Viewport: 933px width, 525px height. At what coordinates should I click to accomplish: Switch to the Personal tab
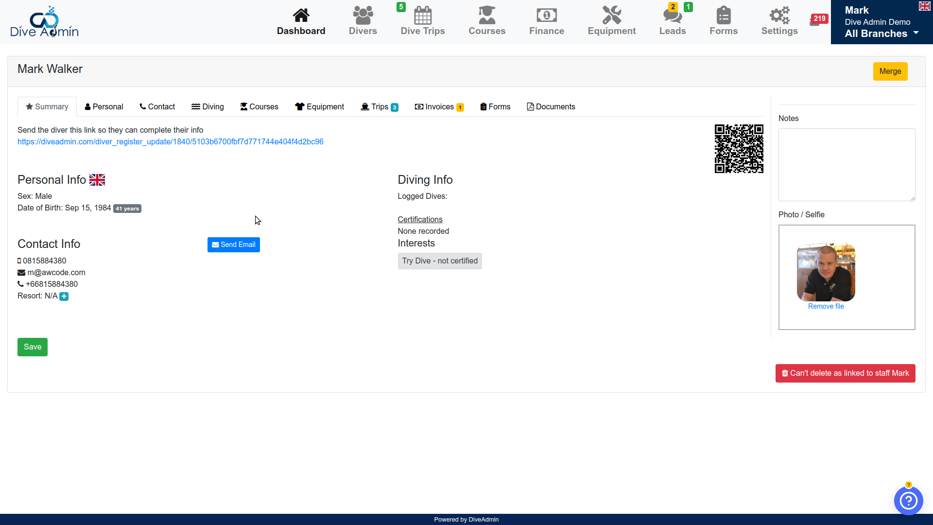click(104, 107)
